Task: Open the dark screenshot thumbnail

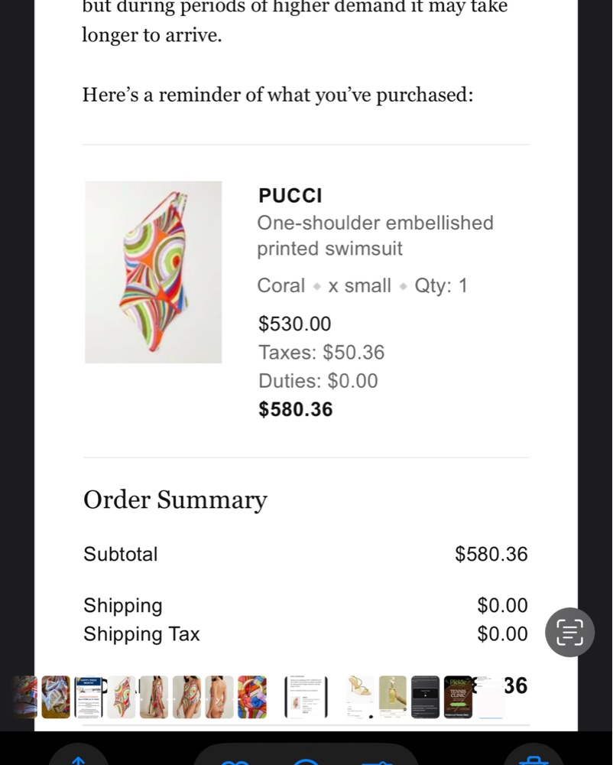Action: 426,697
